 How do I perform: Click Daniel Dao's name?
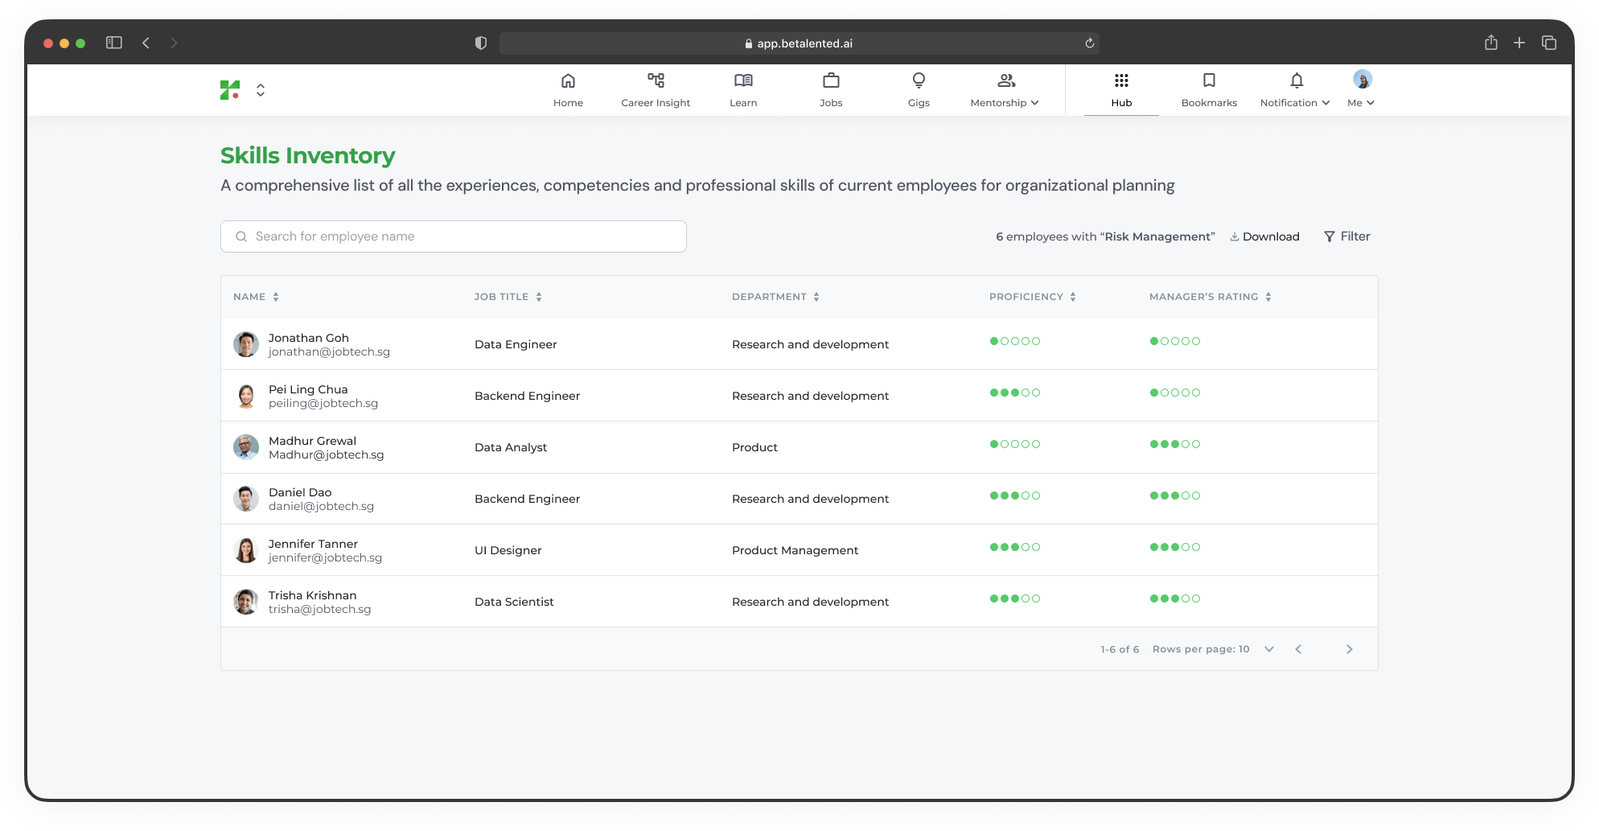pos(300,492)
